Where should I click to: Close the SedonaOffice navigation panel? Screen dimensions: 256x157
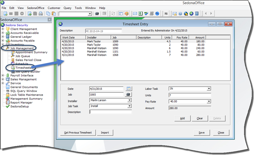click(x=49, y=20)
